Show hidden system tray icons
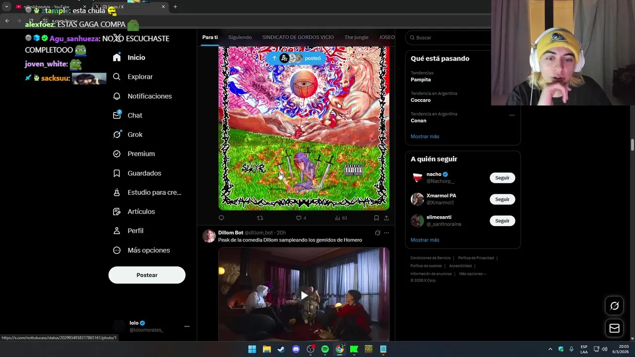Viewport: 635px width, 357px height. pyautogui.click(x=550, y=349)
